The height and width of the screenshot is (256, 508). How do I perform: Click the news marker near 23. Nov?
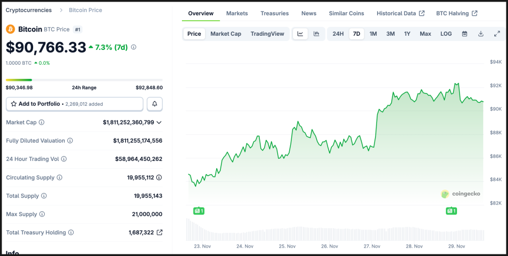198,211
